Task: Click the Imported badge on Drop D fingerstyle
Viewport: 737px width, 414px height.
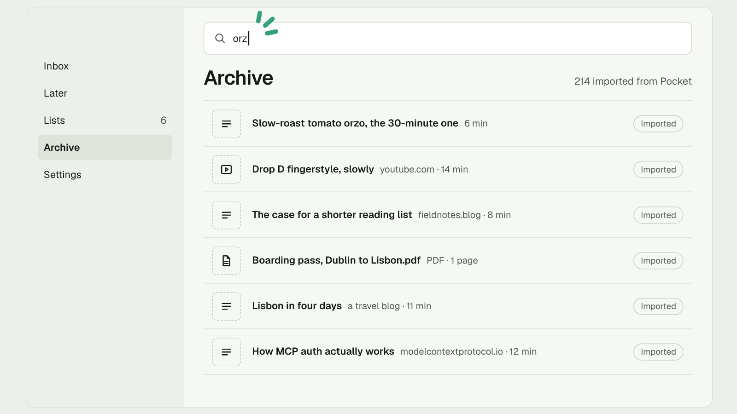Action: (x=658, y=169)
